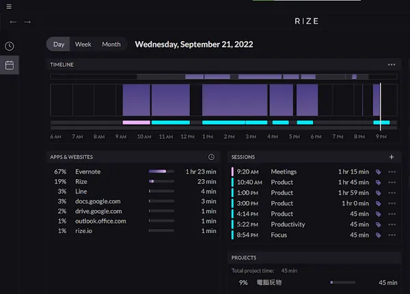Open more options for 8:54 PM Focus session
This screenshot has width=410, height=294.
click(x=392, y=235)
